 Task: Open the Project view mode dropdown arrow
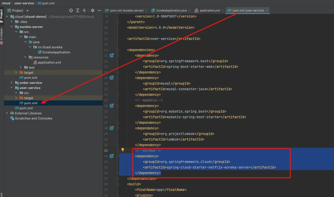click(x=27, y=11)
